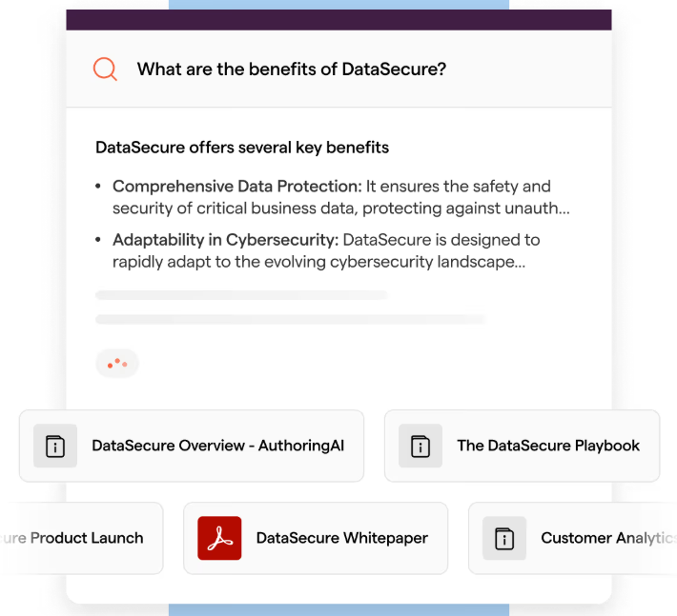Click the red Adobe PDF icon
This screenshot has width=677, height=616.
click(219, 538)
